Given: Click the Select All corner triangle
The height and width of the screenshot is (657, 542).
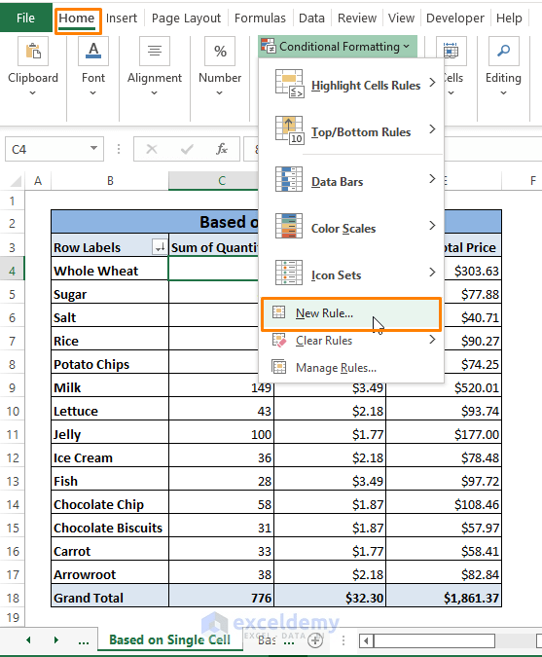Looking at the screenshot, I should click(x=16, y=181).
